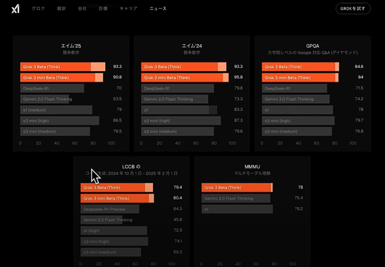Select Grok 3 Beta (Think) bar in MMMU
Viewport: 385px width, 267px height.
pyautogui.click(x=237, y=187)
